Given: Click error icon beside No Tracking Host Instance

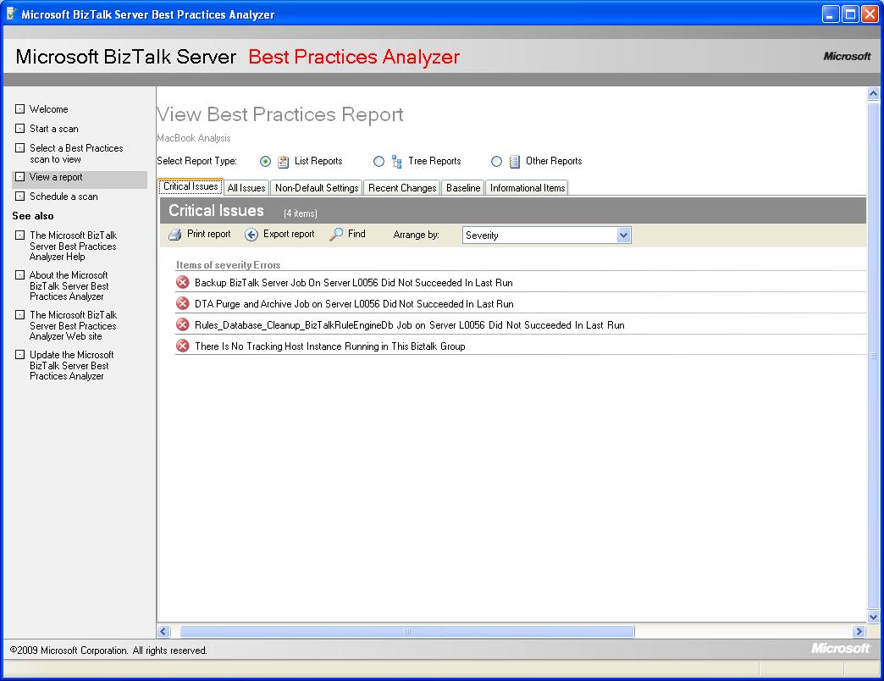Looking at the screenshot, I should click(183, 346).
